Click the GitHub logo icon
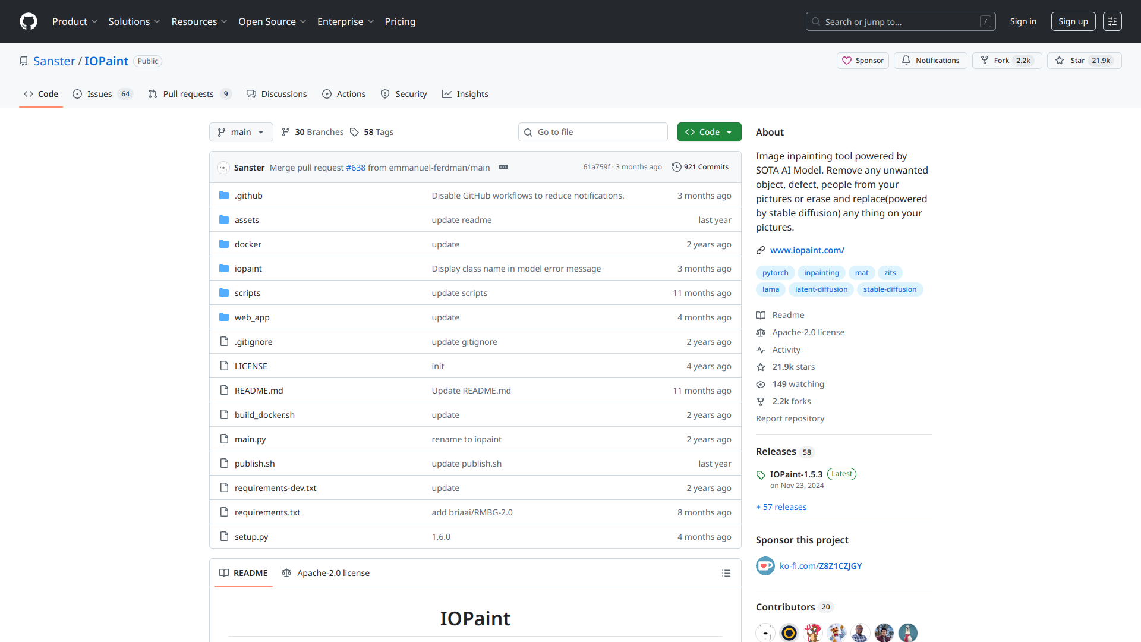 tap(29, 21)
